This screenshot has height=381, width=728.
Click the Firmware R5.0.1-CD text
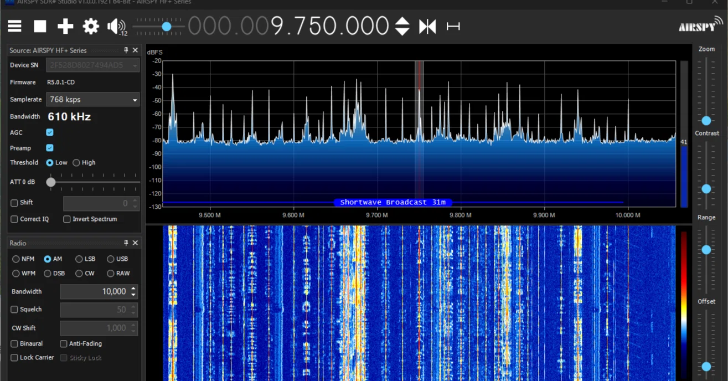61,82
